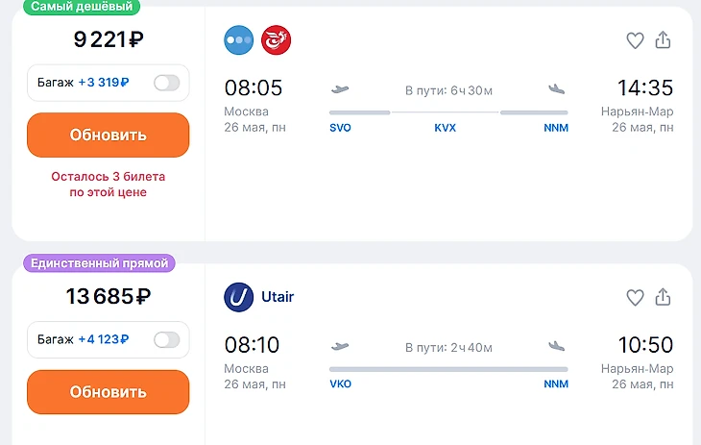Click the Utair direct route line
This screenshot has width=701, height=445.
pyautogui.click(x=447, y=369)
